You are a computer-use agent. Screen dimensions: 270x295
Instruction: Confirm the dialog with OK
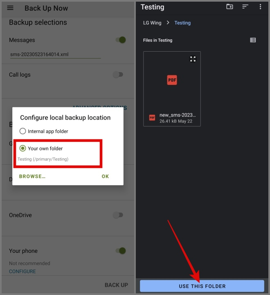(x=106, y=177)
